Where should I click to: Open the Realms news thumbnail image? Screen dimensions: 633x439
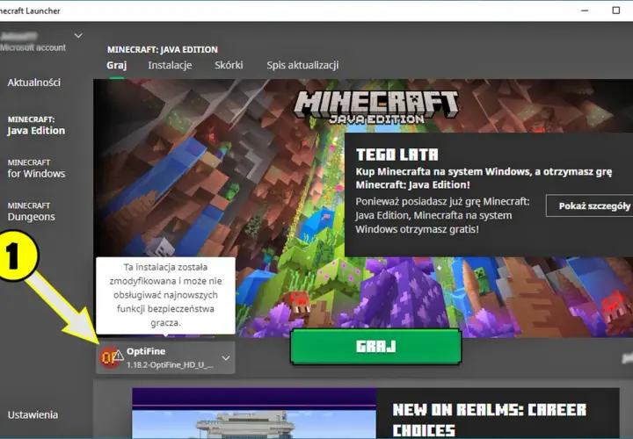pyautogui.click(x=254, y=414)
